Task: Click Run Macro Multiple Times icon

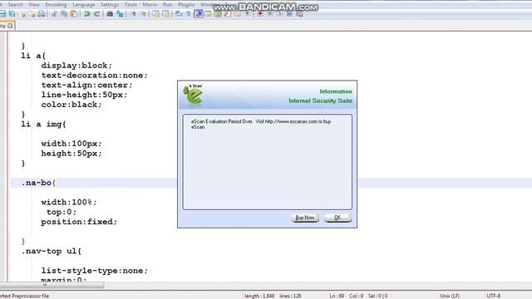Action: pyautogui.click(x=289, y=14)
